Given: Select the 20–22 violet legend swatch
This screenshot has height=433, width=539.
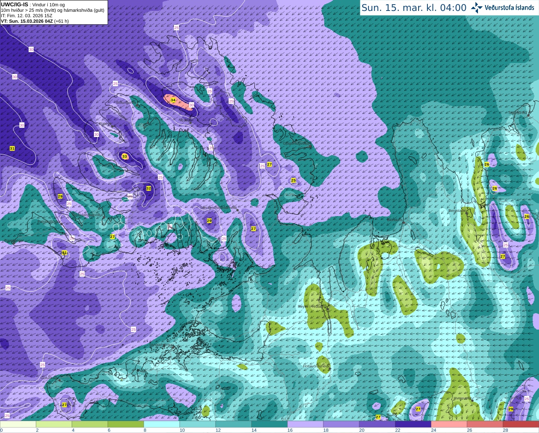Looking at the screenshot, I should (377, 424).
